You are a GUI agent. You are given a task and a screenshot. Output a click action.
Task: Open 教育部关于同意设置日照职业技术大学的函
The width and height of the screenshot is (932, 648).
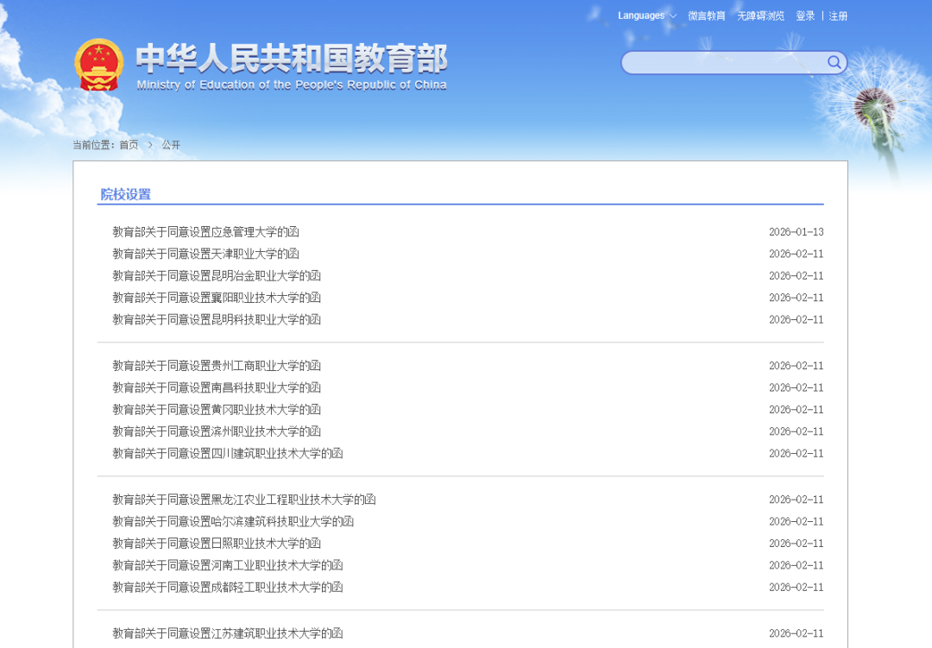(217, 544)
